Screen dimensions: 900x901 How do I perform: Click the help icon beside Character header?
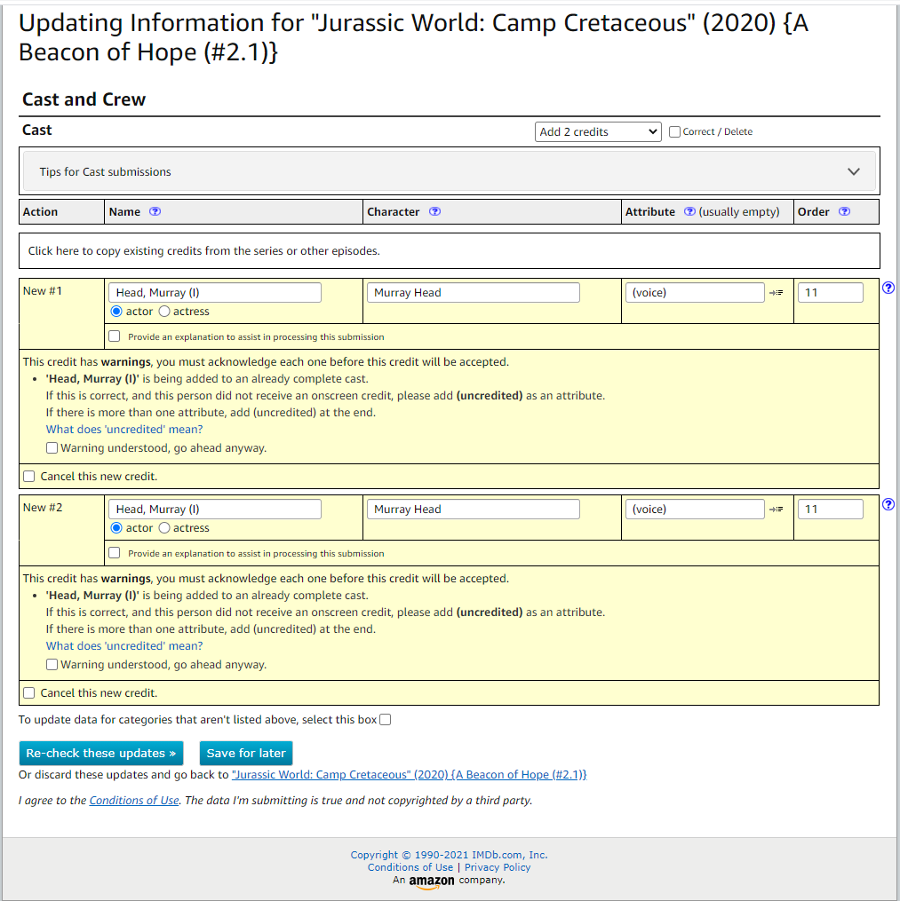point(434,212)
